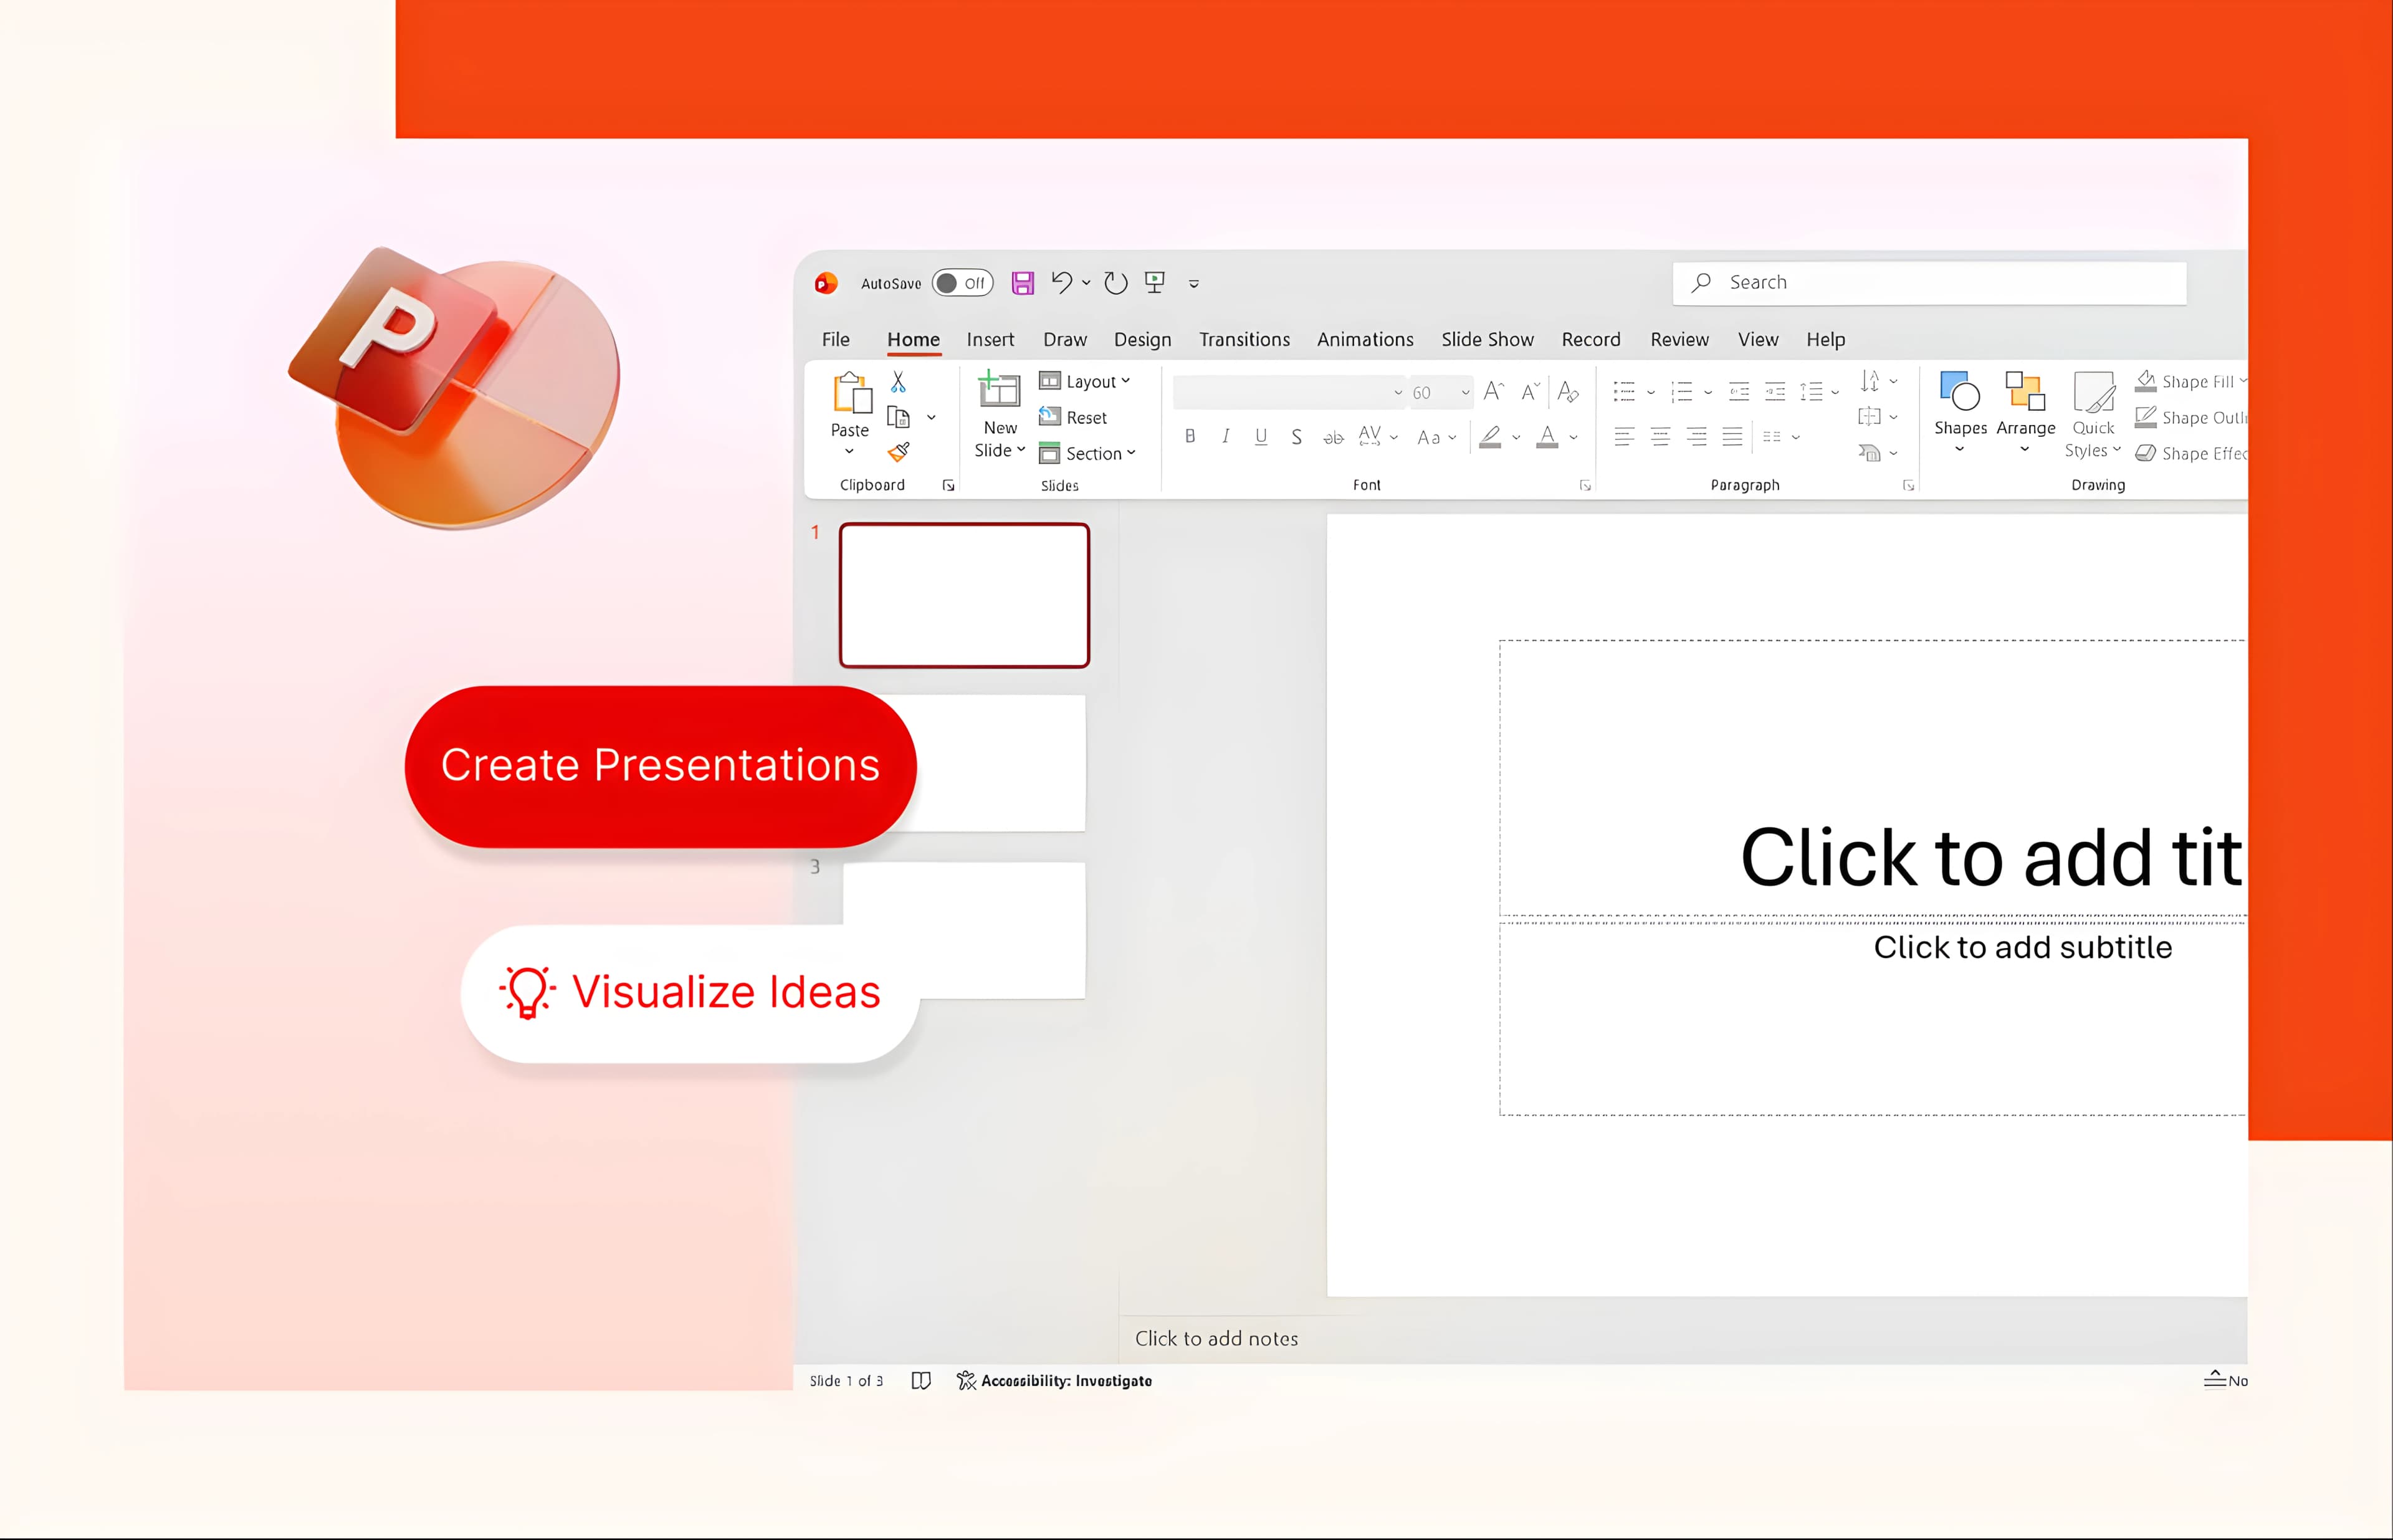
Task: Switch to the Transitions tab
Action: click(x=1244, y=339)
